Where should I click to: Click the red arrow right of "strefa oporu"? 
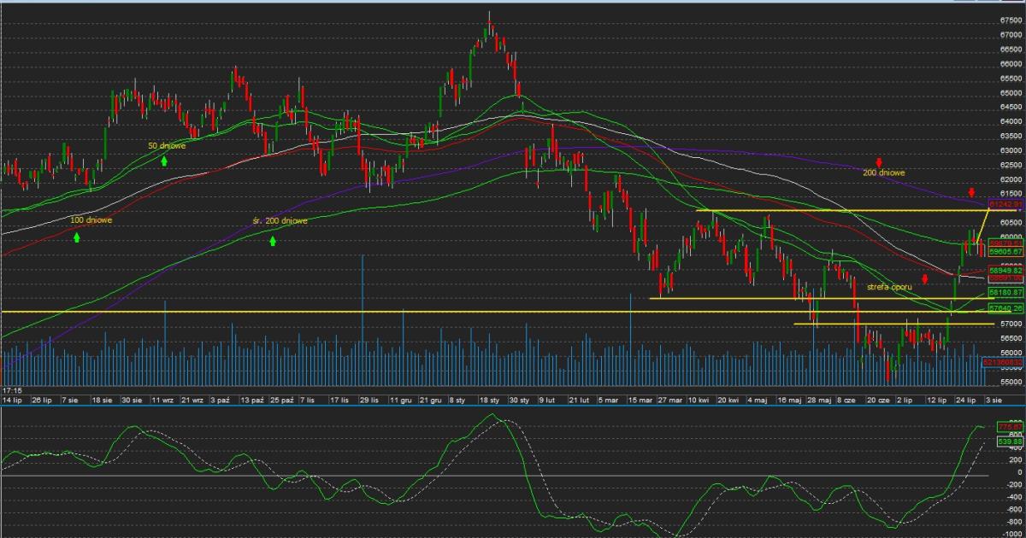(x=924, y=278)
